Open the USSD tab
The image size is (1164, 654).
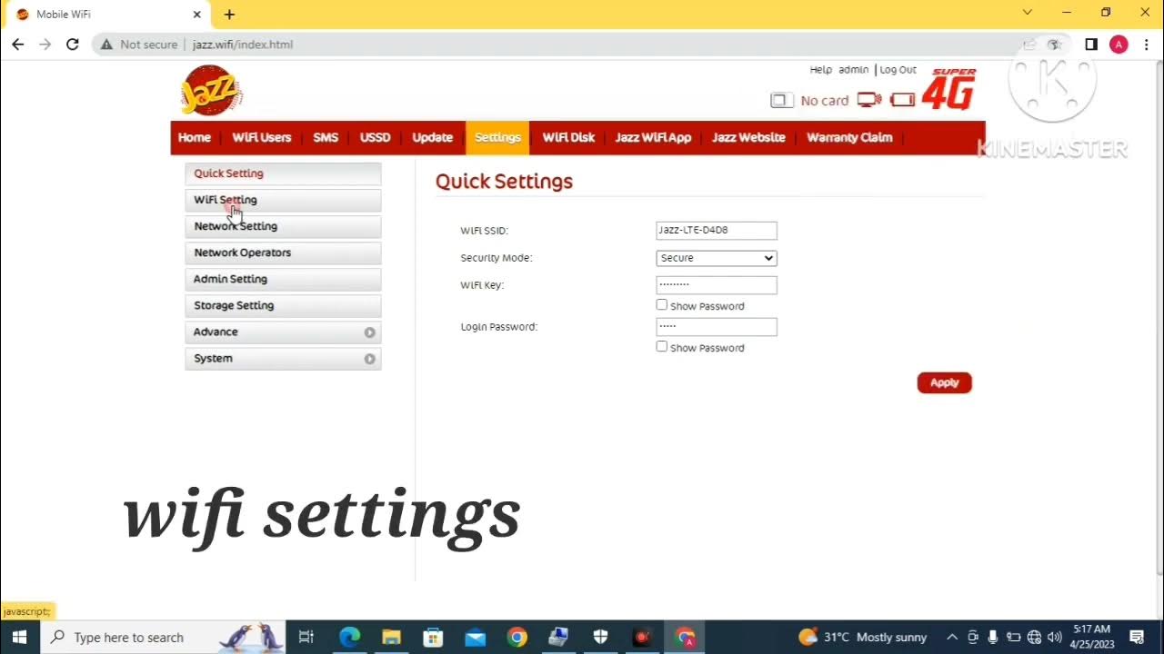coord(375,137)
